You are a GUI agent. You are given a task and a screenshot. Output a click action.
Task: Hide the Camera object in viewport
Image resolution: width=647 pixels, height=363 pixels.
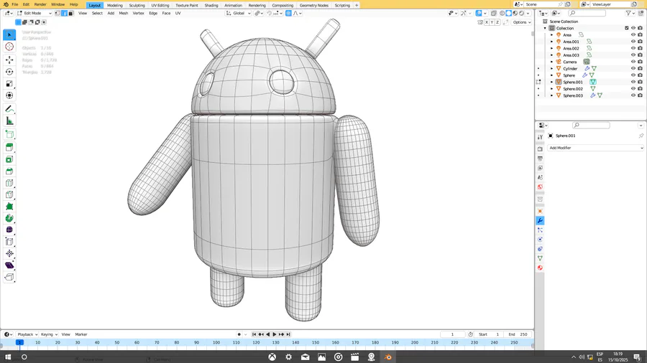pyautogui.click(x=633, y=62)
